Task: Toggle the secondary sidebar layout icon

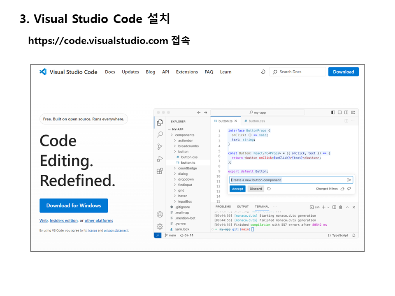Action: point(346,113)
